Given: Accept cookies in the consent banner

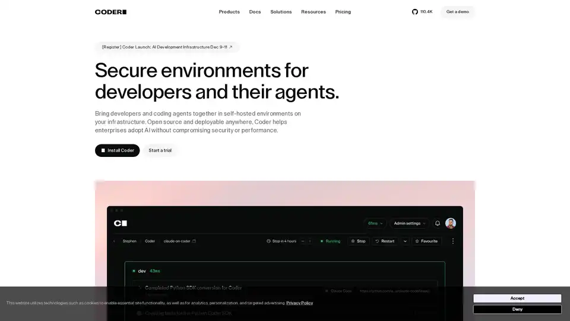Looking at the screenshot, I should [x=517, y=298].
